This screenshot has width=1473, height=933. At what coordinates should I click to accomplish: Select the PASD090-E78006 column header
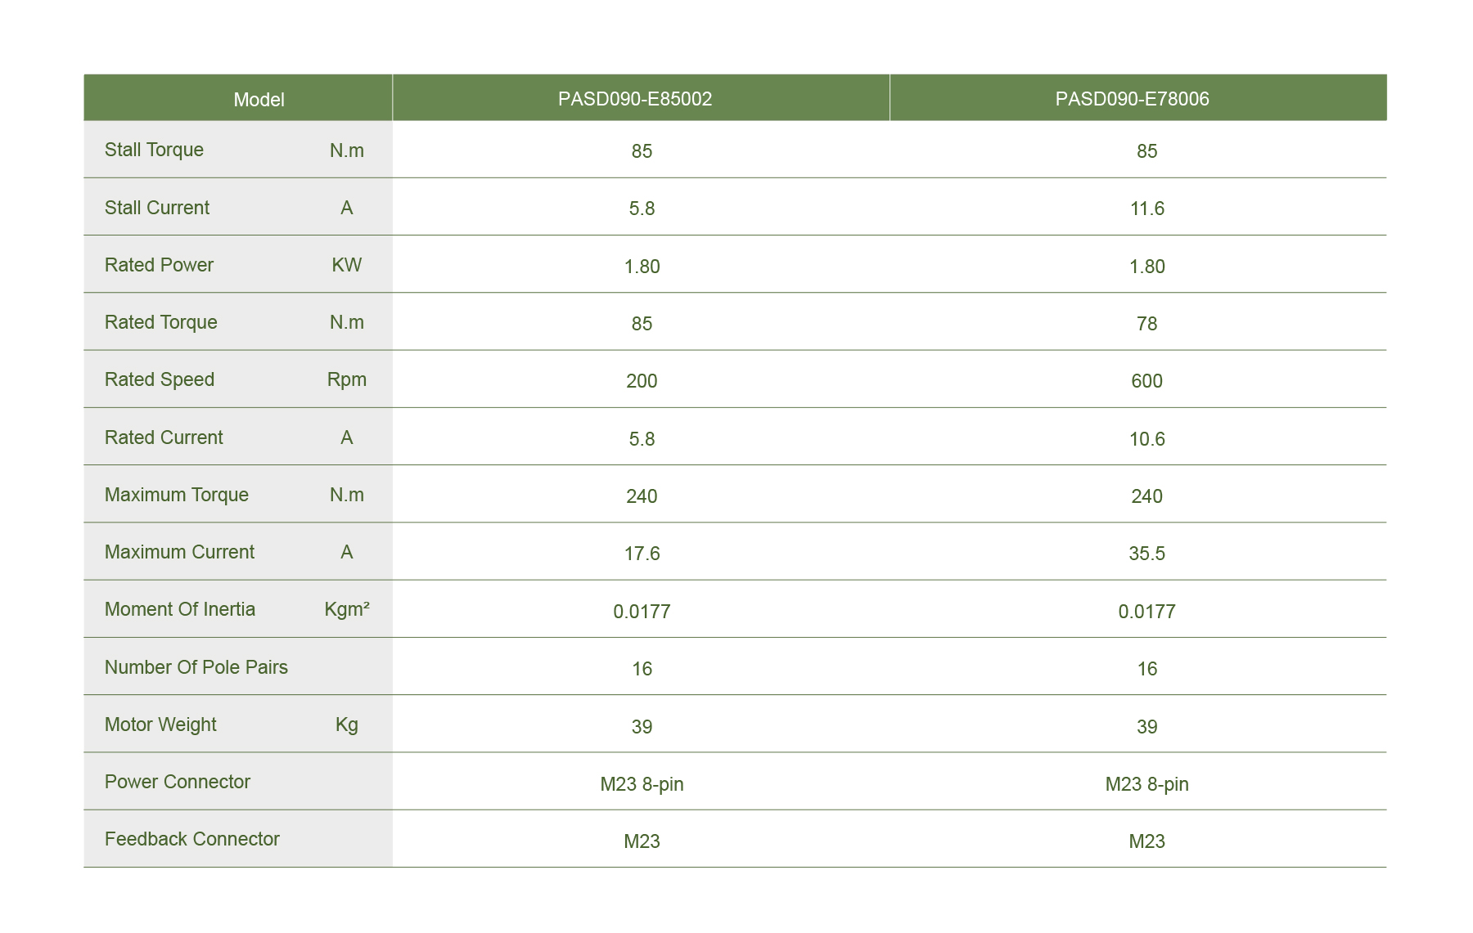pos(1132,99)
